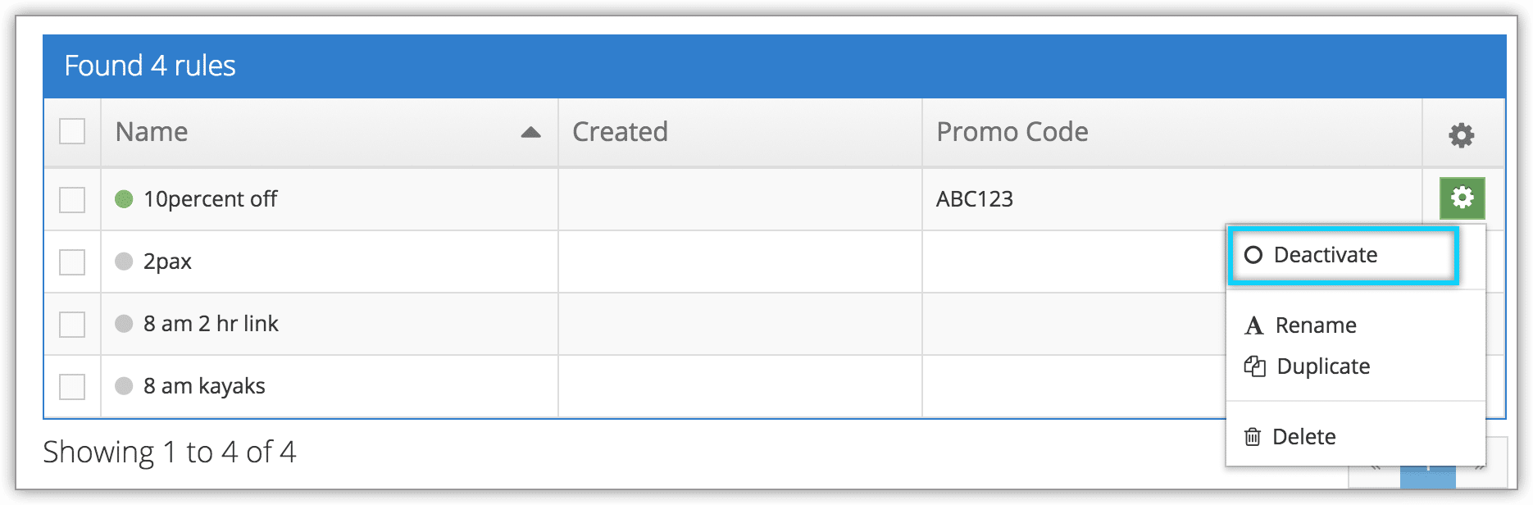1533x505 pixels.
Task: Check the box for 2pax rule
Action: [x=72, y=262]
